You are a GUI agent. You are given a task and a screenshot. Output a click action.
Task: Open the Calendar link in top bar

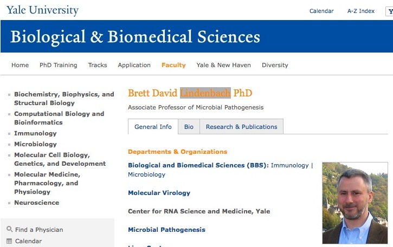tap(321, 11)
